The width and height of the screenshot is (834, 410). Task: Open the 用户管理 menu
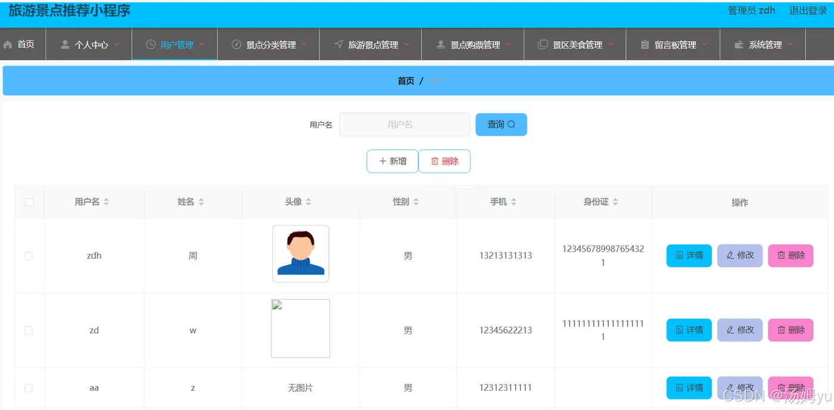click(x=175, y=44)
